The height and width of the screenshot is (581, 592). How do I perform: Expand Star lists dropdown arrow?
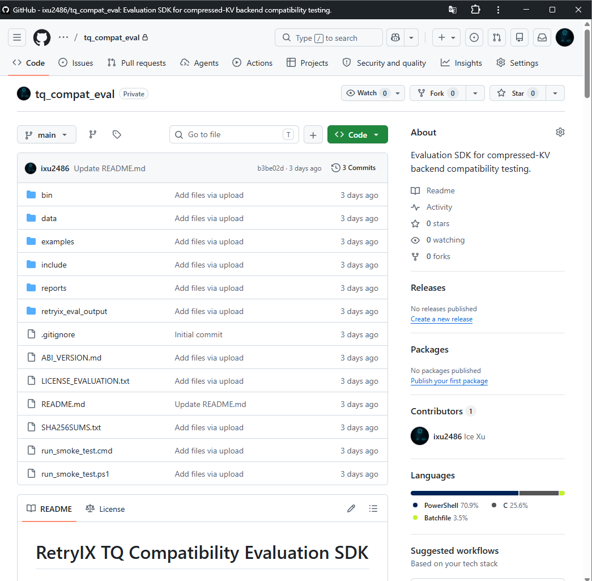click(x=555, y=93)
